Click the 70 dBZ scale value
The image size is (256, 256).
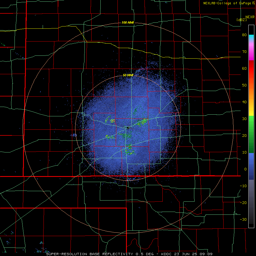click(x=244, y=51)
